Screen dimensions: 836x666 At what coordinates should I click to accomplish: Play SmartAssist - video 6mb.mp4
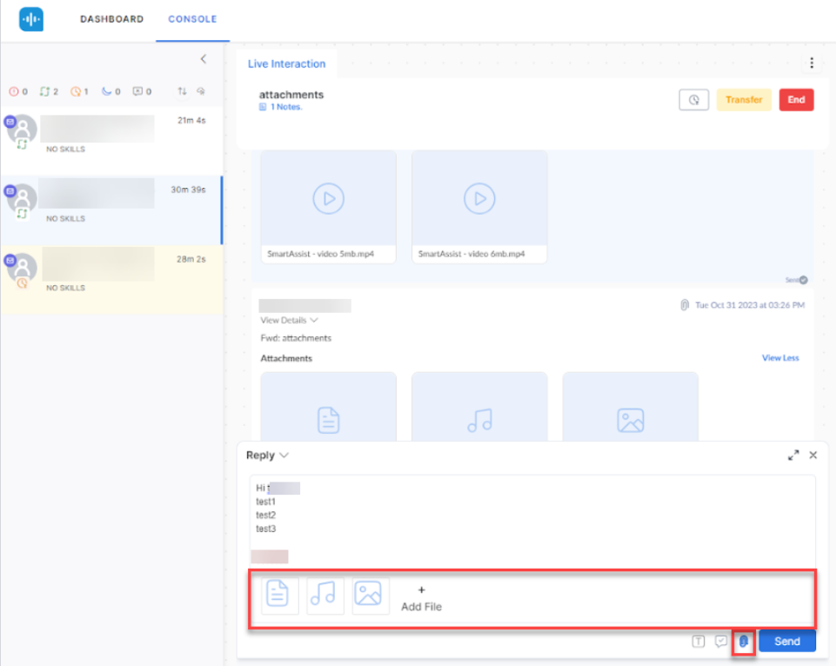tap(479, 199)
